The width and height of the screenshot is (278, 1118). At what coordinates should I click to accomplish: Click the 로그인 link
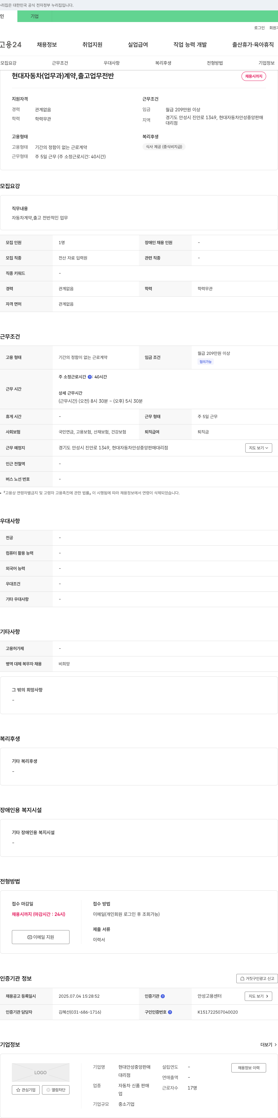coord(259,28)
